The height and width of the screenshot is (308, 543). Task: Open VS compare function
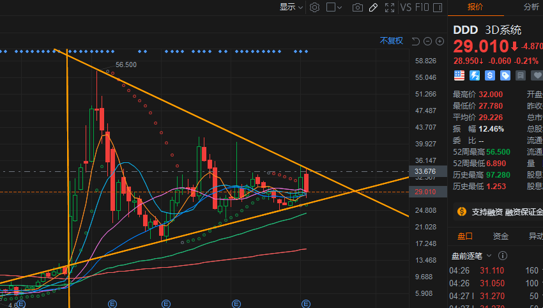406,7
